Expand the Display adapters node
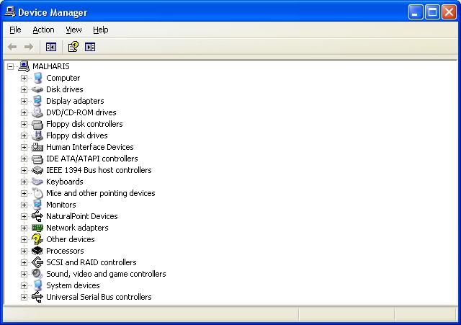Screen dimensions: 461x325 (24, 101)
